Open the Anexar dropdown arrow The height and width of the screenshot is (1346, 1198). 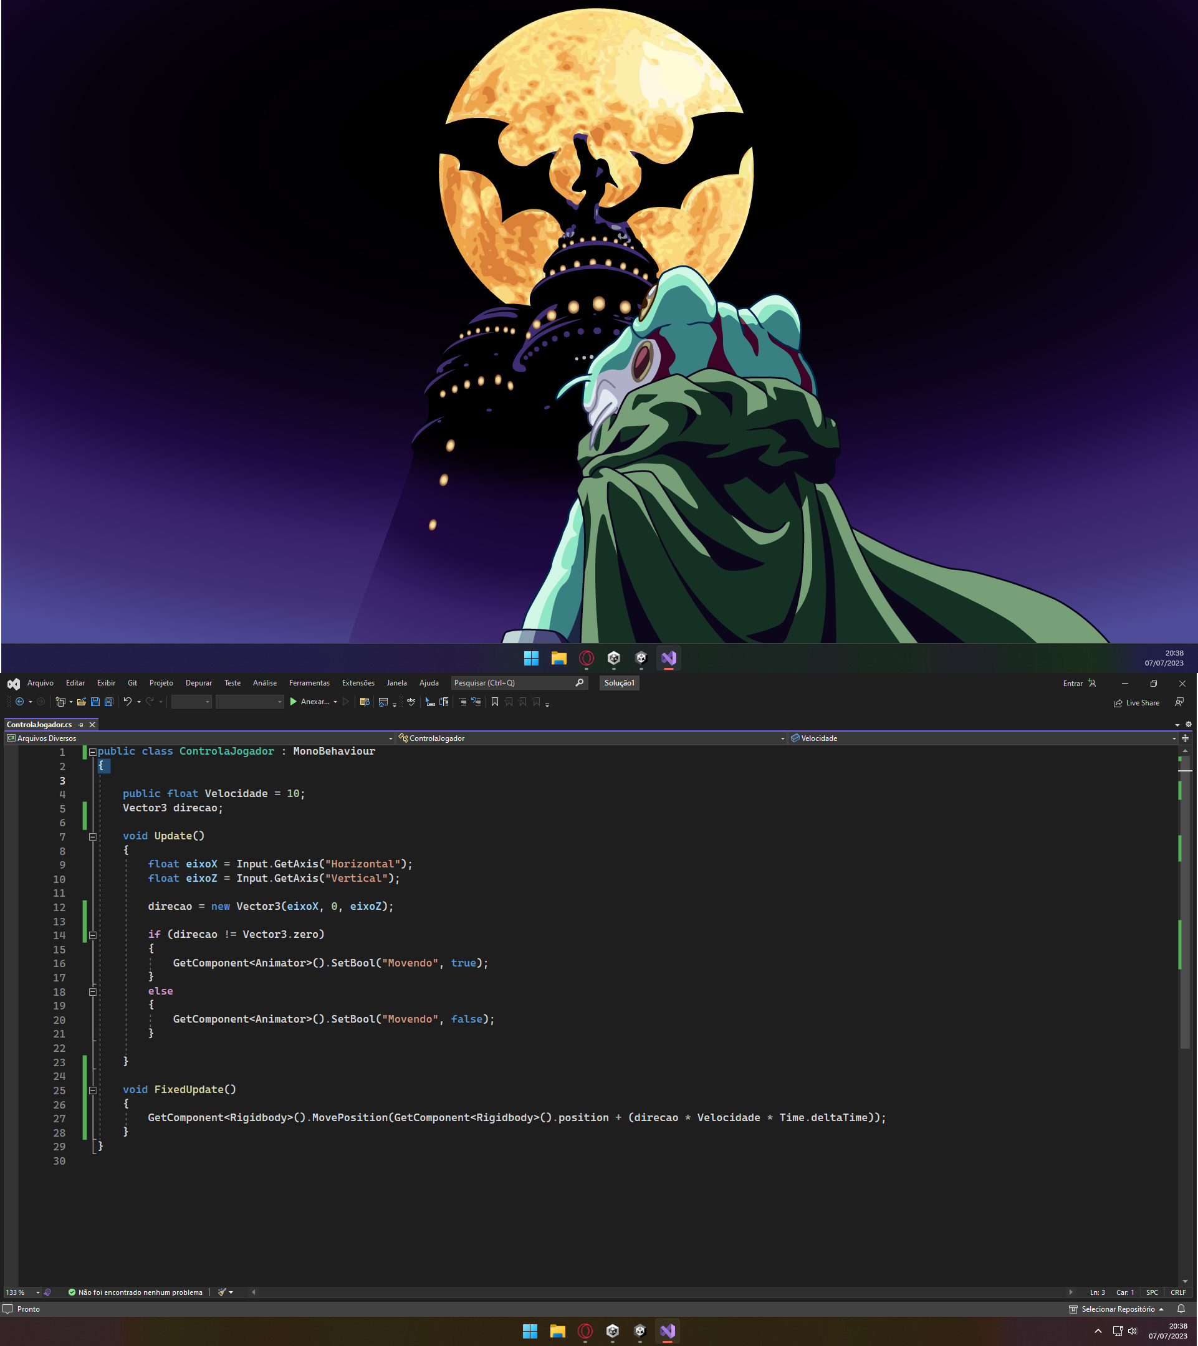pyautogui.click(x=335, y=702)
